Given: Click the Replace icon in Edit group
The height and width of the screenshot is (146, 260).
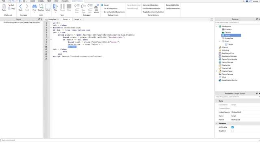Looking at the screenshot, I should click(41, 6).
